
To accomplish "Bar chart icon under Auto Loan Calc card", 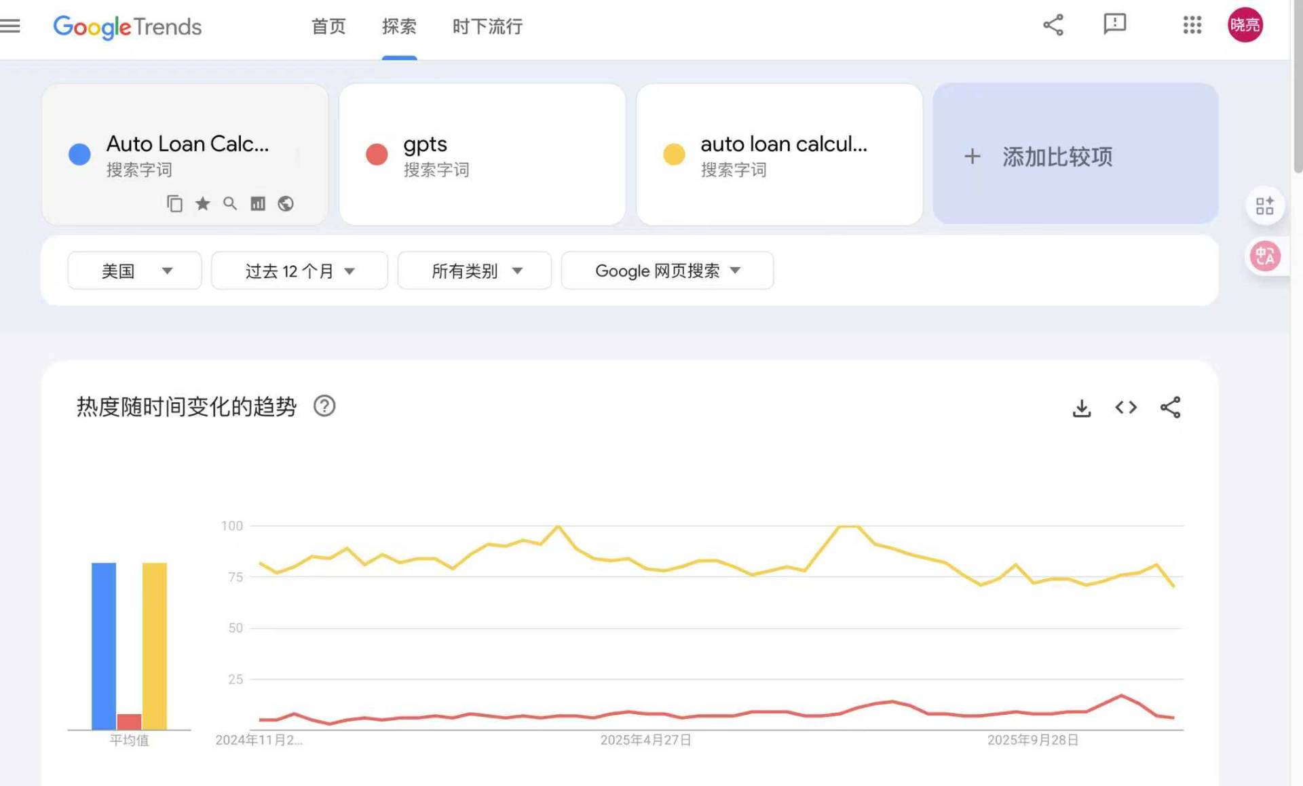I will pos(258,203).
